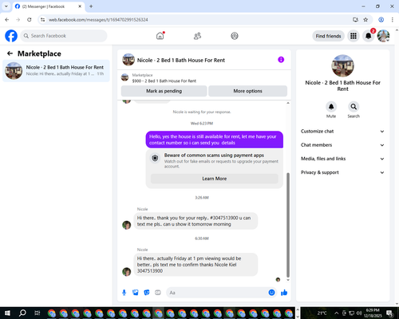The height and width of the screenshot is (319, 399).
Task: Expand Privacy & support section
Action: 342,172
